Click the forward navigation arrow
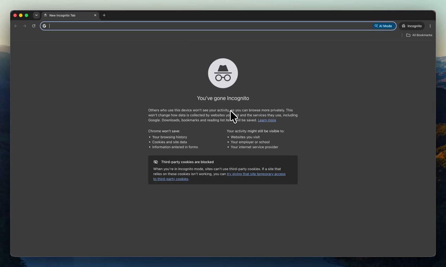446x267 pixels. 25,26
